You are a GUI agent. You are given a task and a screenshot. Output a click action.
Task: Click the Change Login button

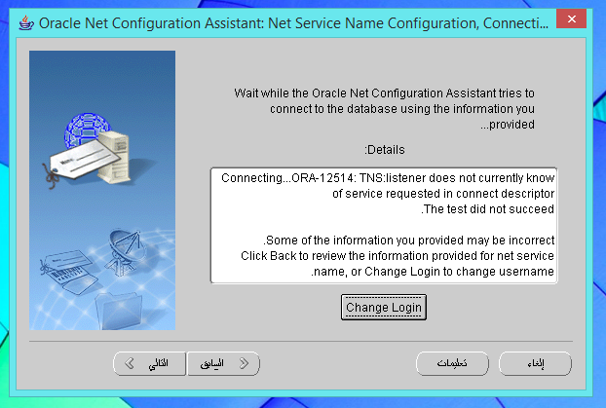(384, 308)
